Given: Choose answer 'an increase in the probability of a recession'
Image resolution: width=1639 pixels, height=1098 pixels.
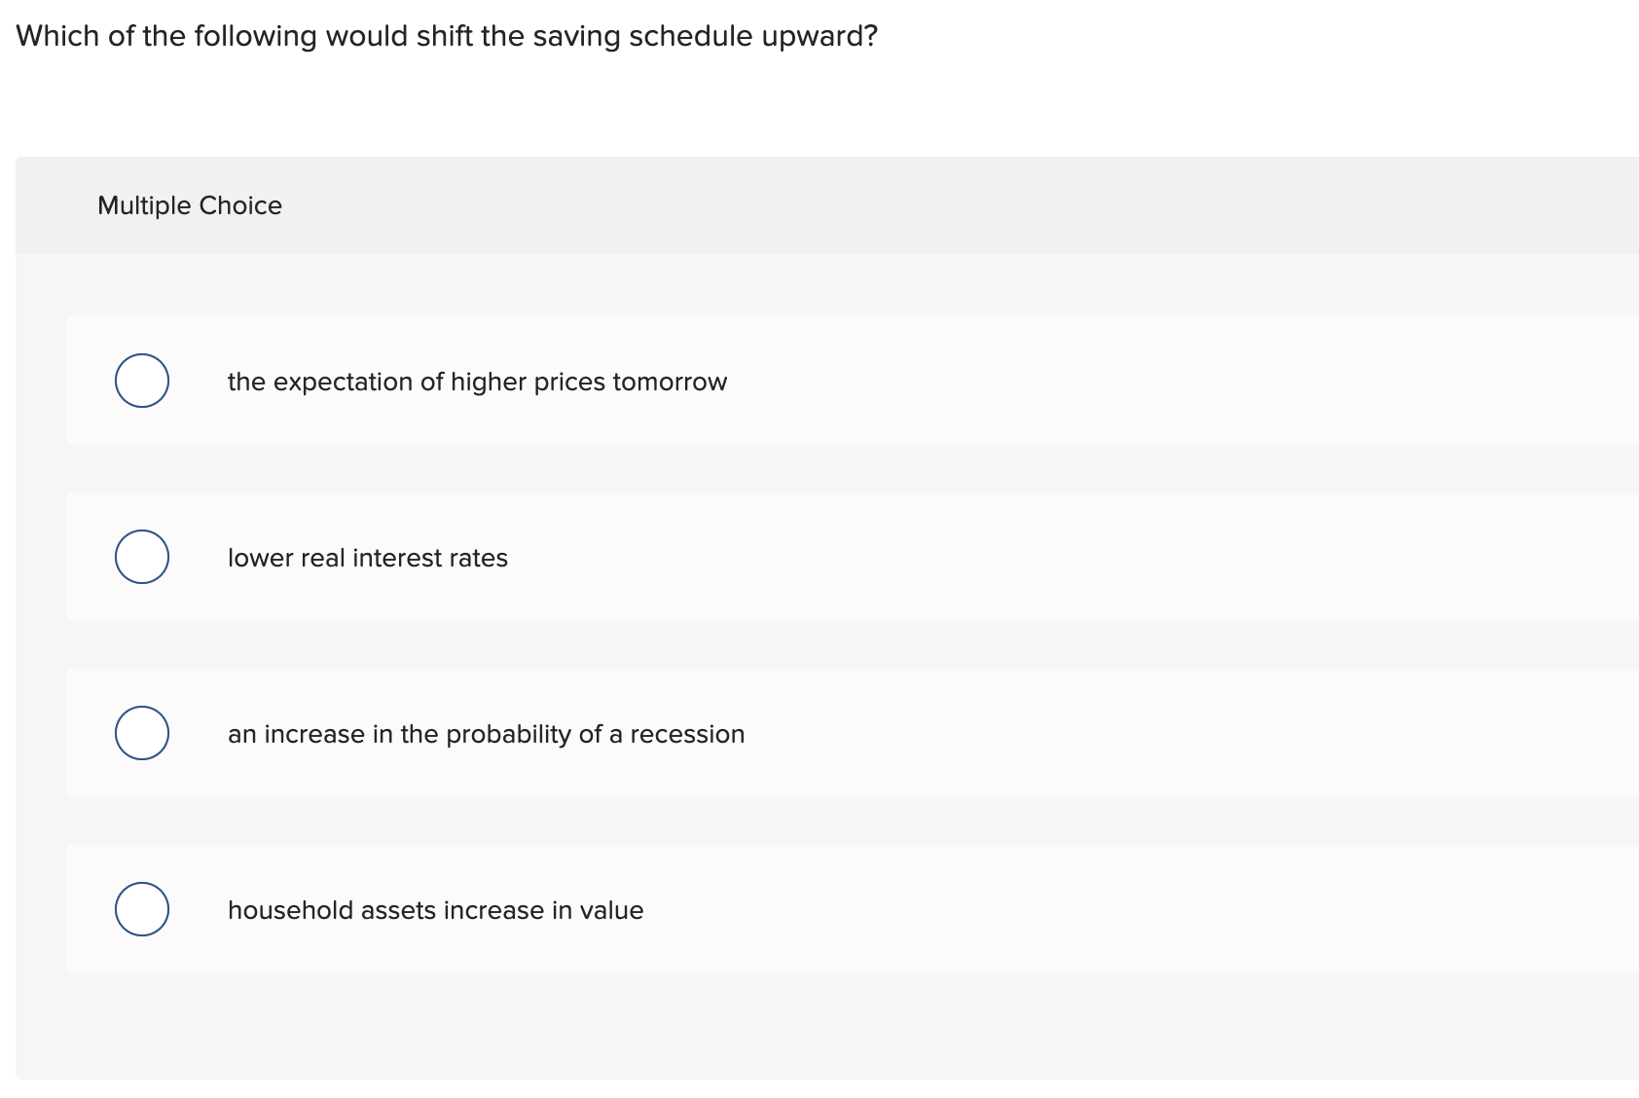Looking at the screenshot, I should point(487,734).
